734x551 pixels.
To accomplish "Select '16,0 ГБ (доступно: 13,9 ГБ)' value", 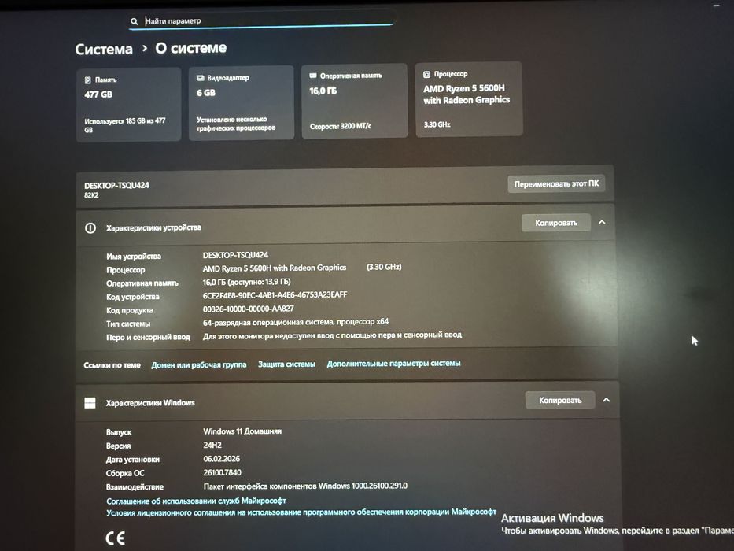I will pos(247,282).
